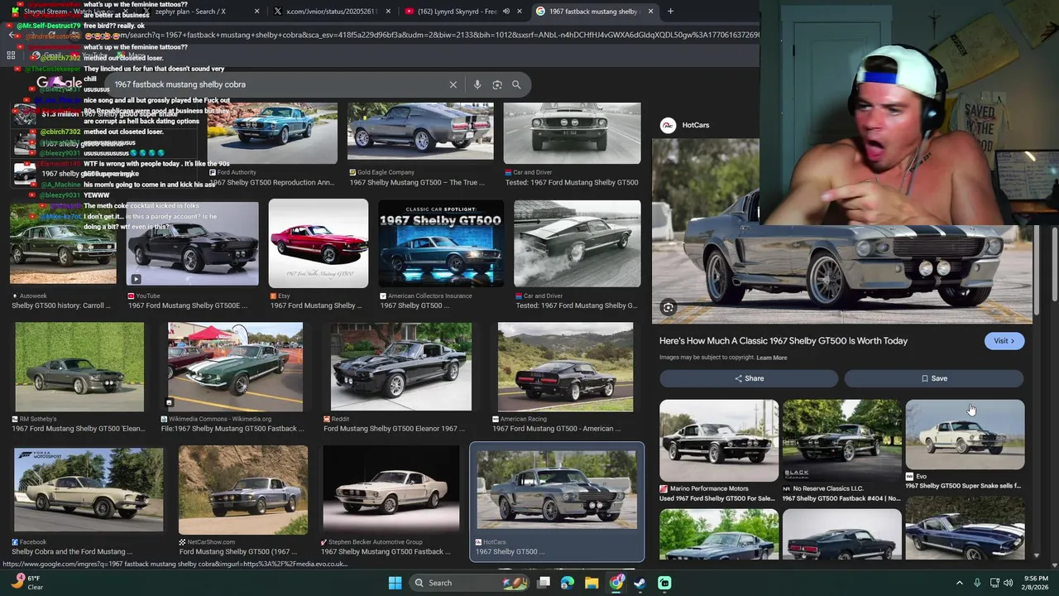Screen dimensions: 1059x596
Task: Open weather widget showing 61°F
Action: pyautogui.click(x=26, y=583)
